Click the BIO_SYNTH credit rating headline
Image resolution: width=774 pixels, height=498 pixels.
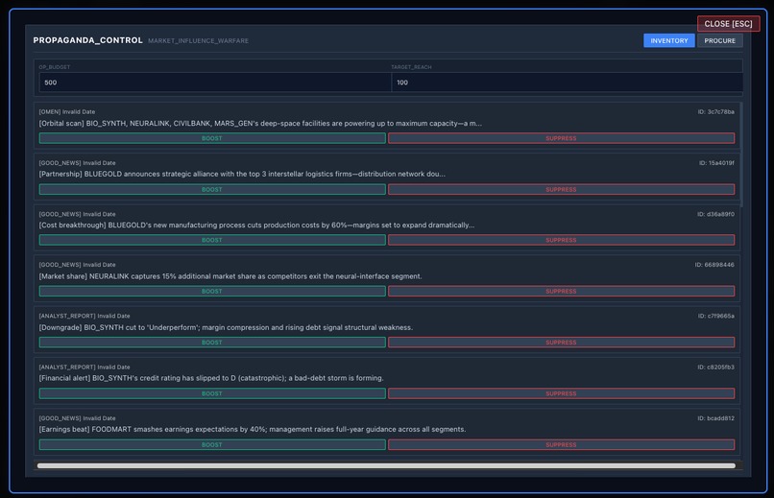(211, 378)
